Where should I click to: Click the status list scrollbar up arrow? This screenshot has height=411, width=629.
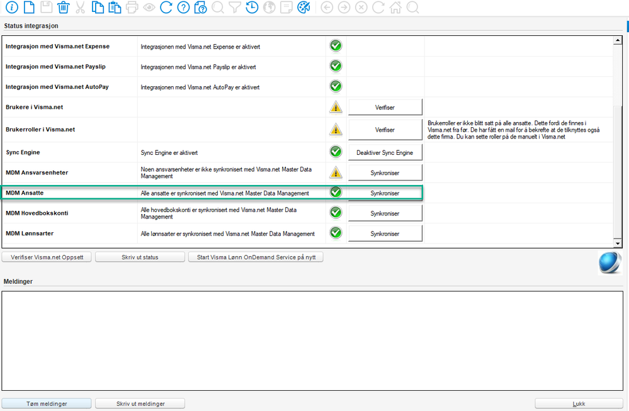618,40
